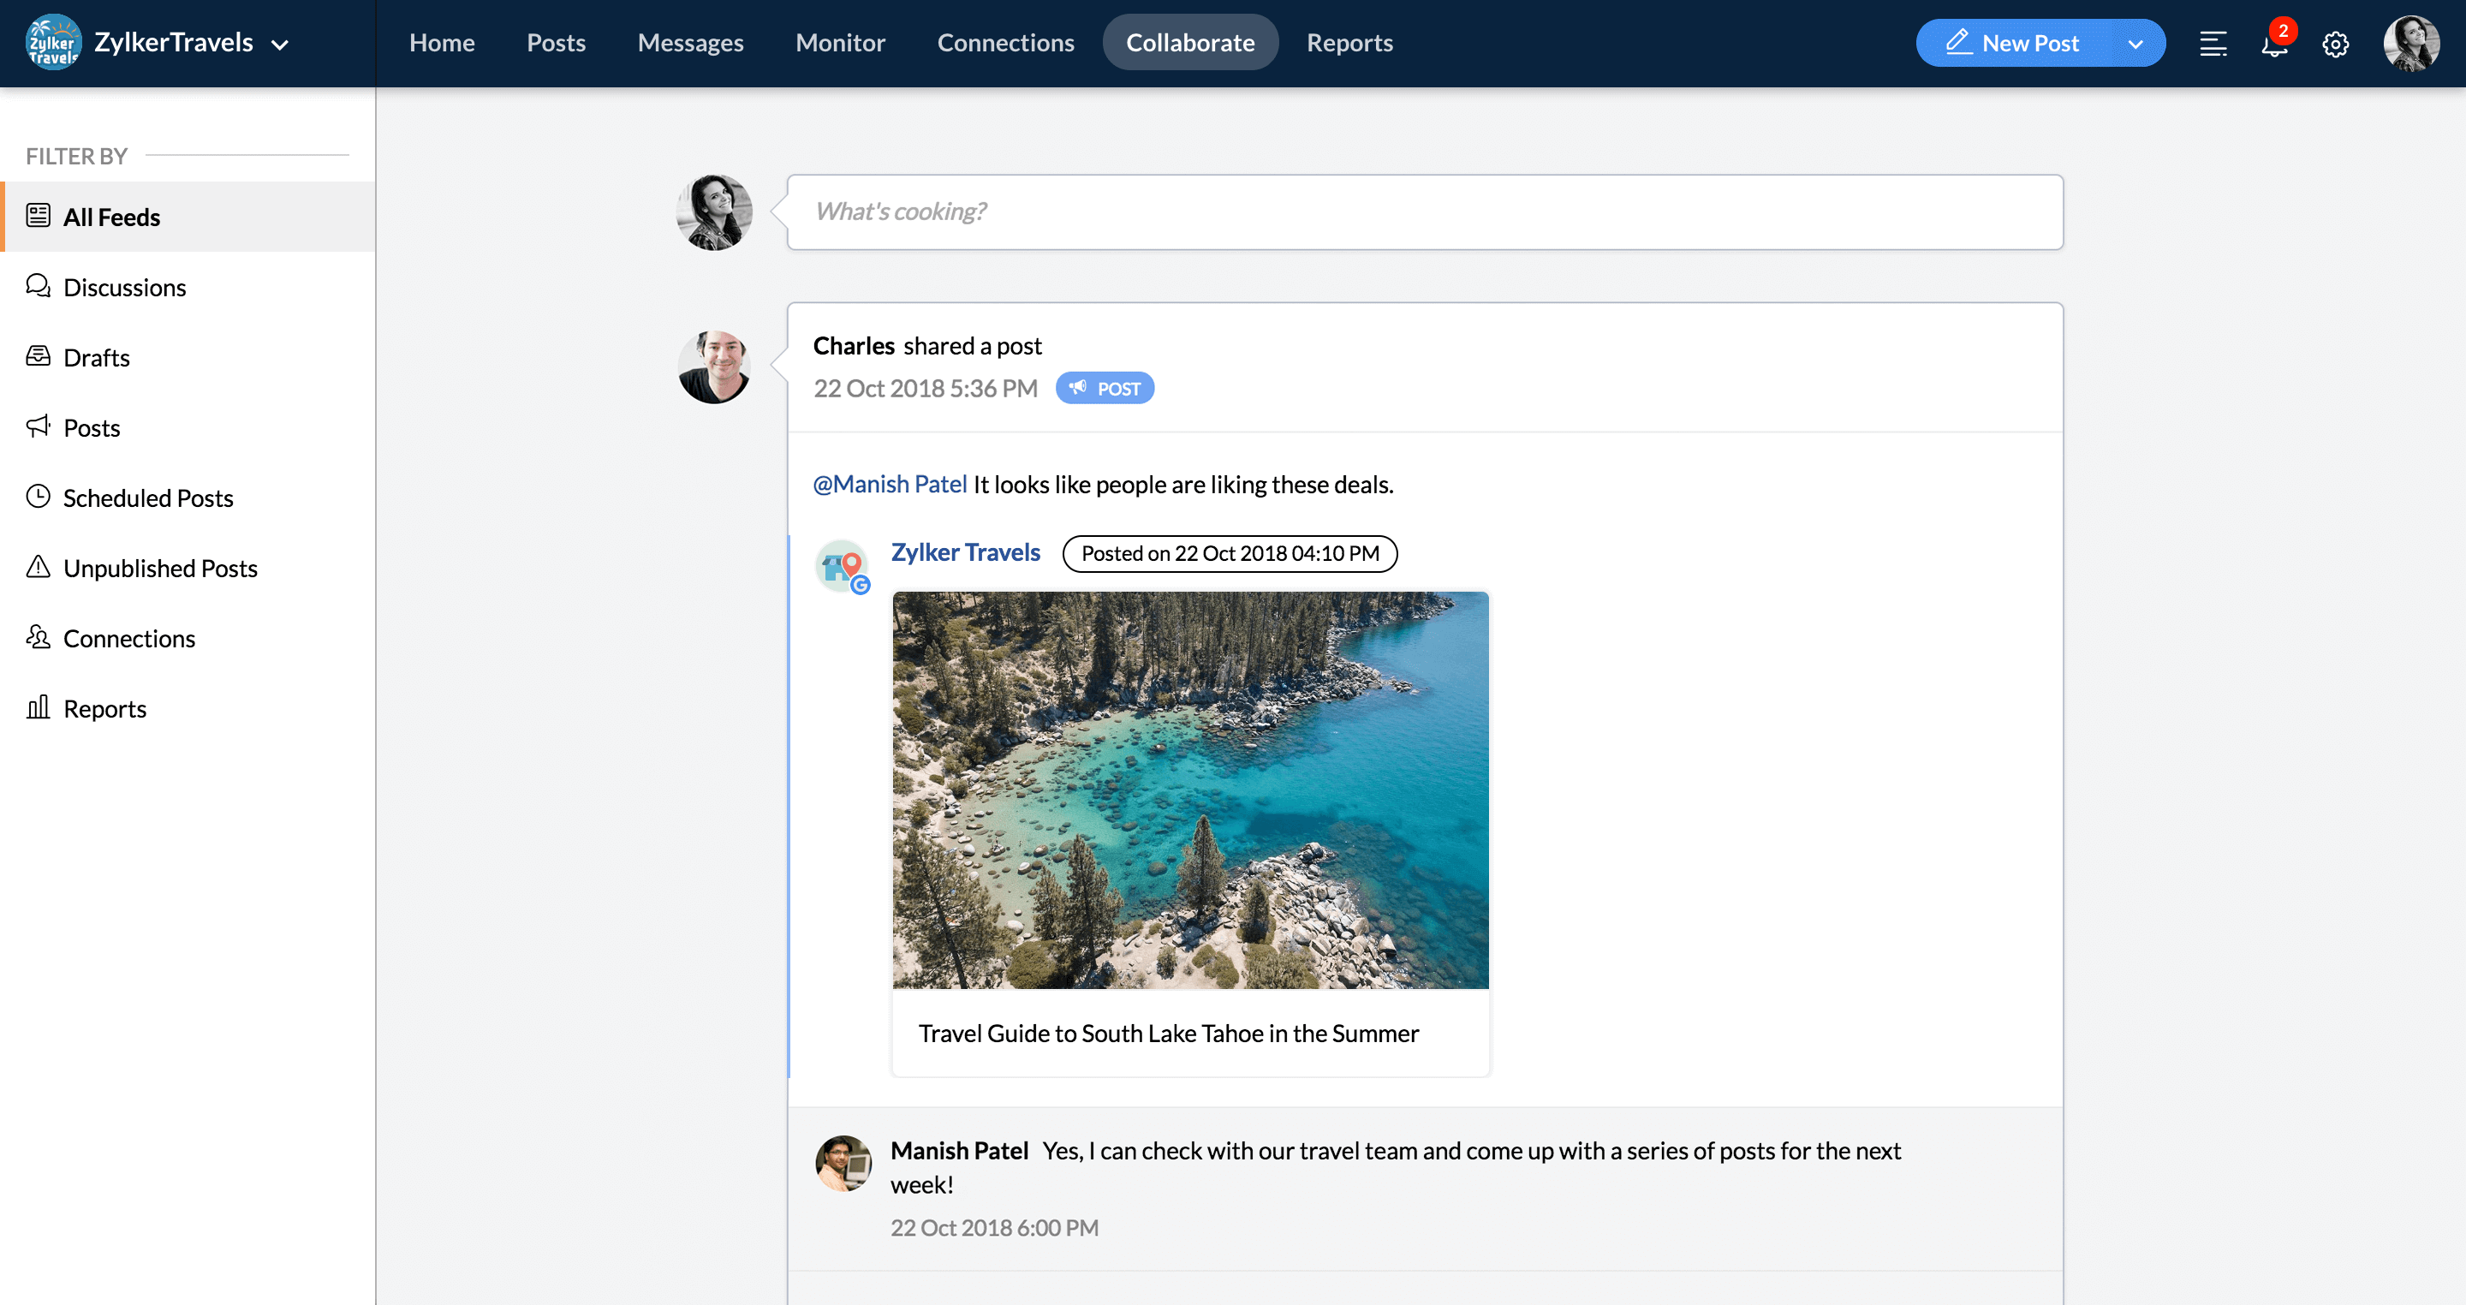This screenshot has width=2466, height=1305.
Task: Click the Unpublished Posts warning icon
Action: point(39,567)
